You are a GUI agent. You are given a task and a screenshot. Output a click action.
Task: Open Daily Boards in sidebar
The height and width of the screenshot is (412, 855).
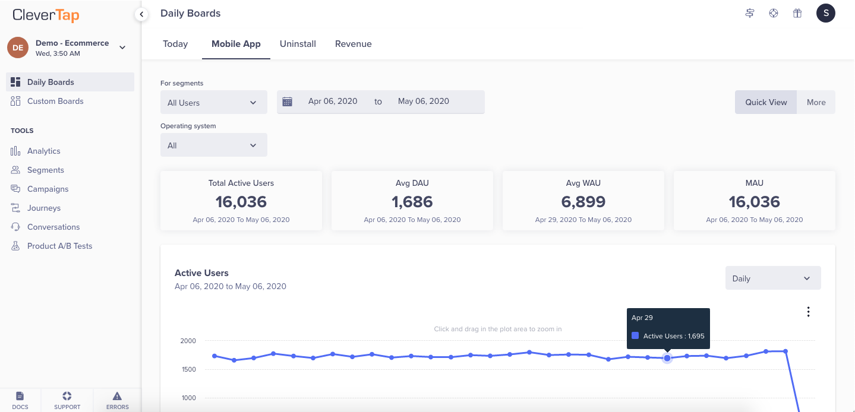coord(70,82)
